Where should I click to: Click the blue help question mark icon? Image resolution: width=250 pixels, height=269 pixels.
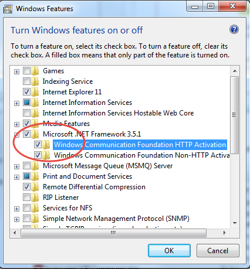click(234, 30)
